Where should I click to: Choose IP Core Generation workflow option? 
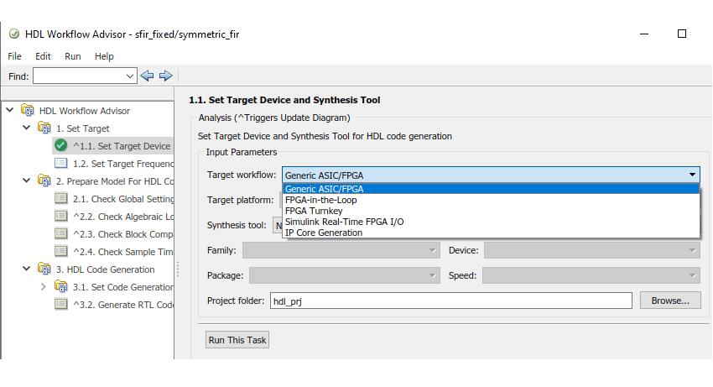point(324,233)
